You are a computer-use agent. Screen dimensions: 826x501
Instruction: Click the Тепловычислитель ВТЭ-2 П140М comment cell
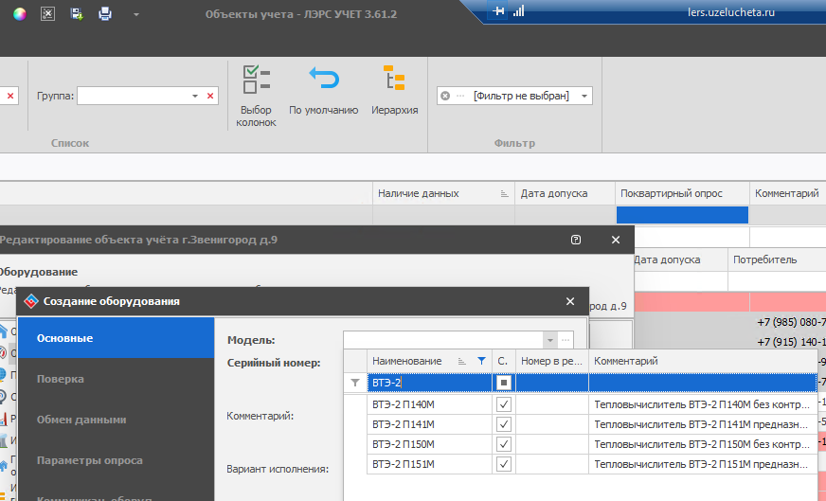tap(703, 404)
